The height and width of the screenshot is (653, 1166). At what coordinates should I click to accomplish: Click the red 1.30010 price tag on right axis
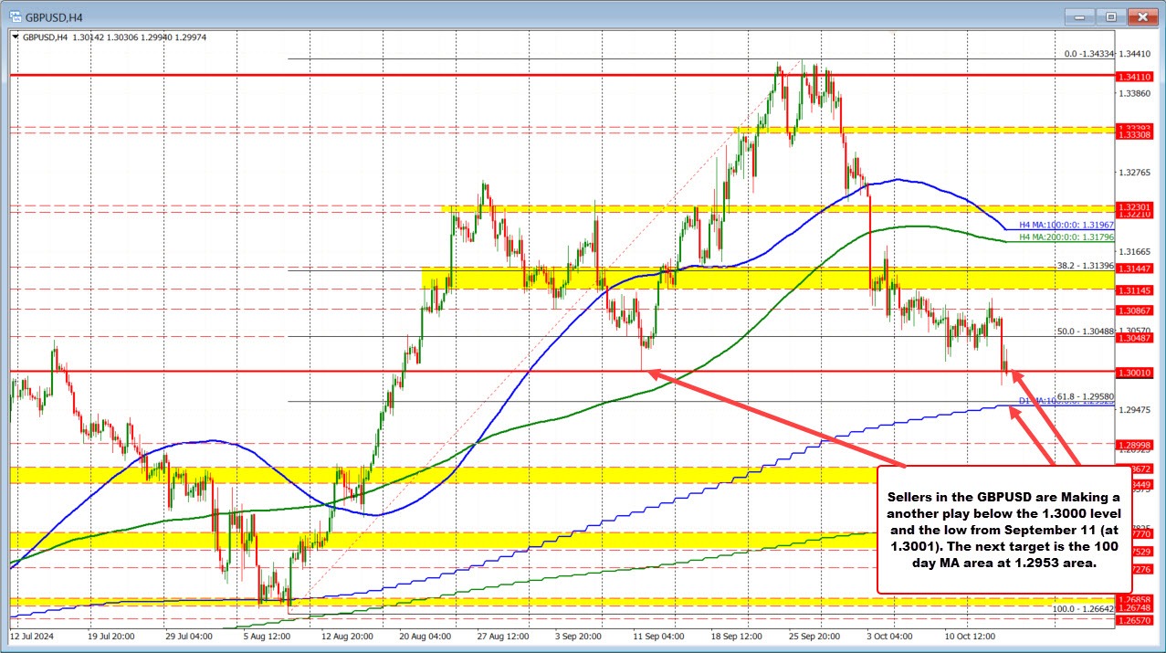[x=1135, y=372]
